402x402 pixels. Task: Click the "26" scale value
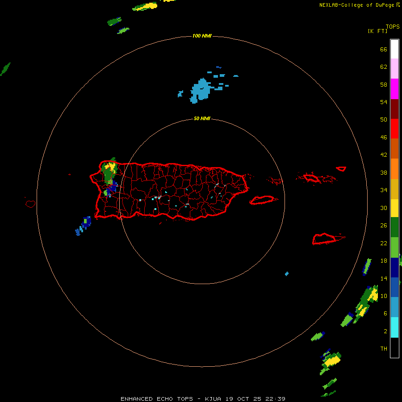[x=384, y=226]
